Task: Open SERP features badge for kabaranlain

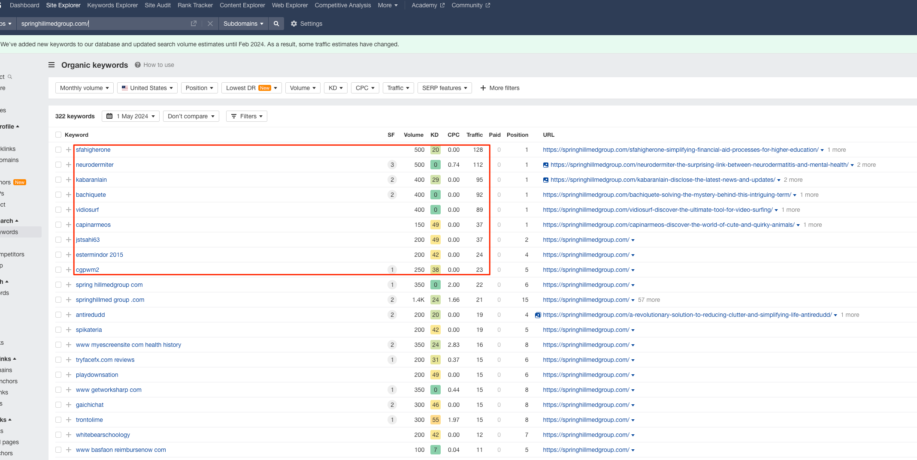Action: click(392, 180)
